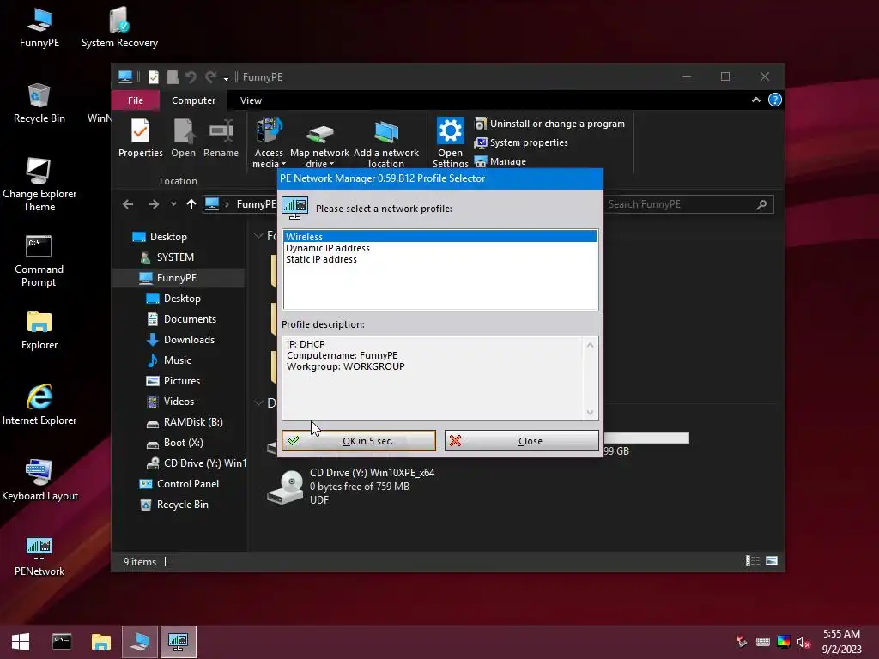
Task: Click the Up arrow navigation button
Action: (x=191, y=204)
